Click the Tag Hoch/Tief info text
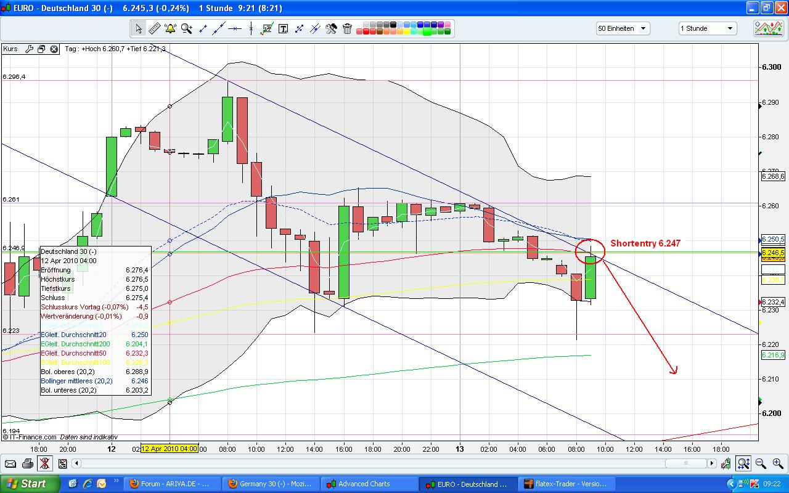The width and height of the screenshot is (789, 493). [x=115, y=49]
